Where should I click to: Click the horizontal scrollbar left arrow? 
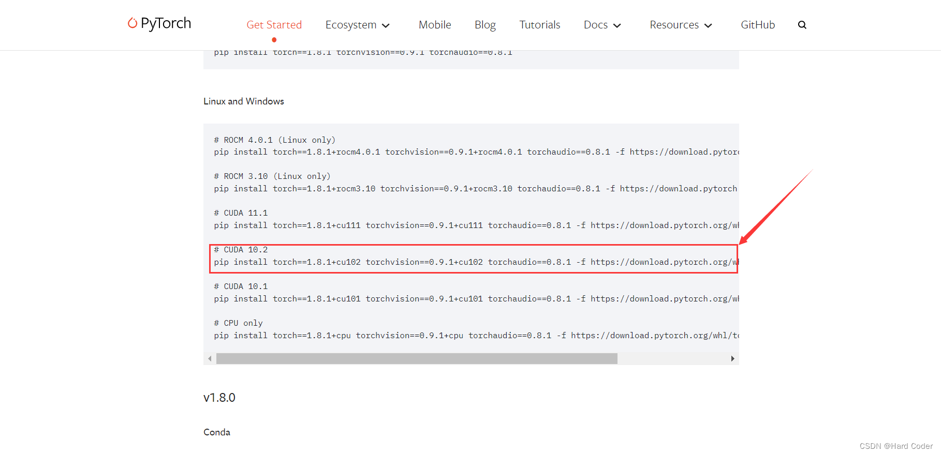[210, 359]
